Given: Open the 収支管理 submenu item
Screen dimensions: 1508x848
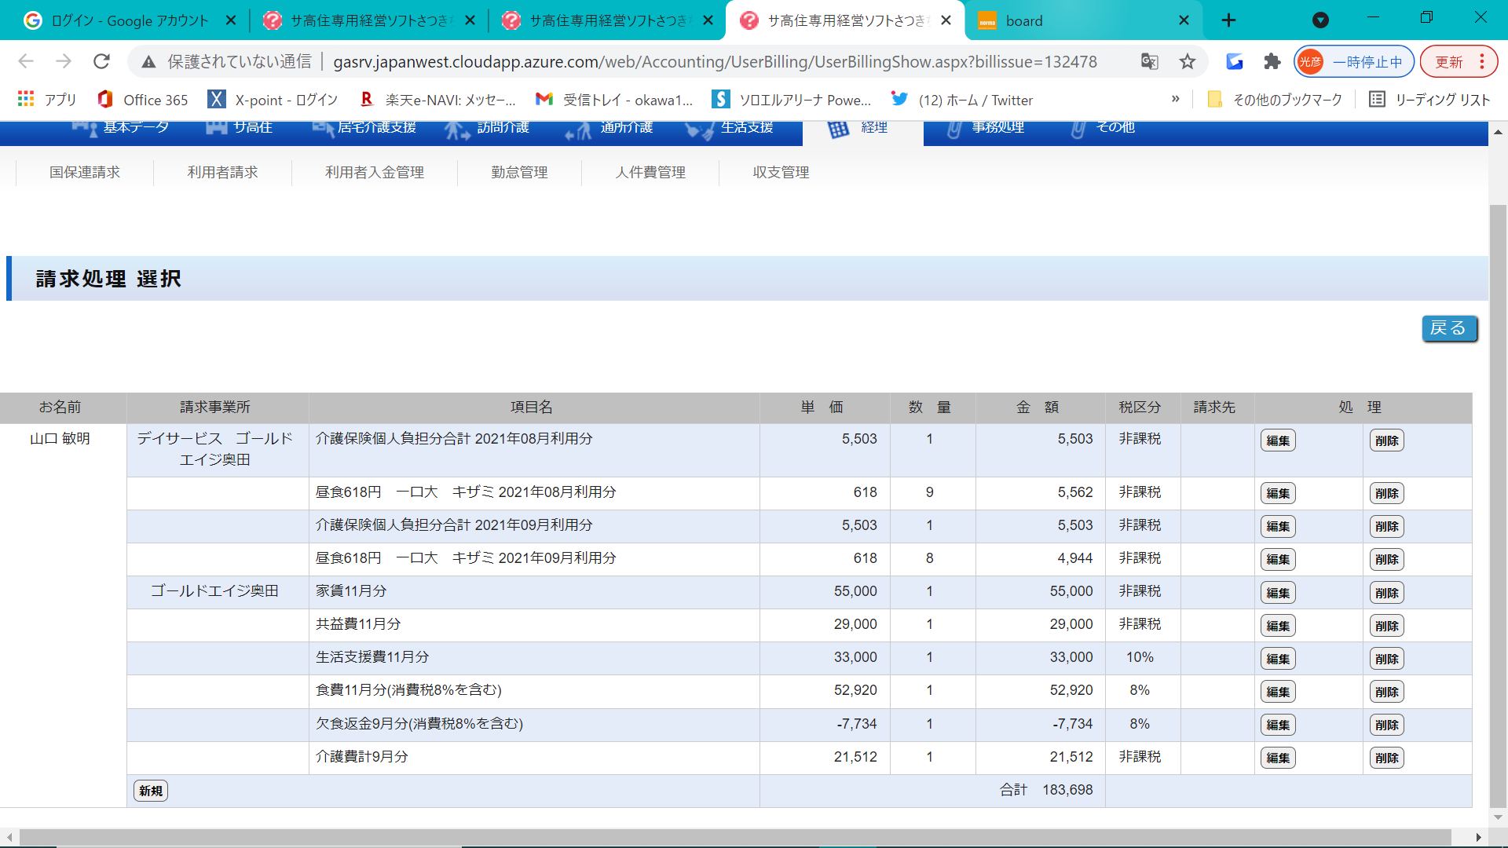Looking at the screenshot, I should pyautogui.click(x=781, y=172).
